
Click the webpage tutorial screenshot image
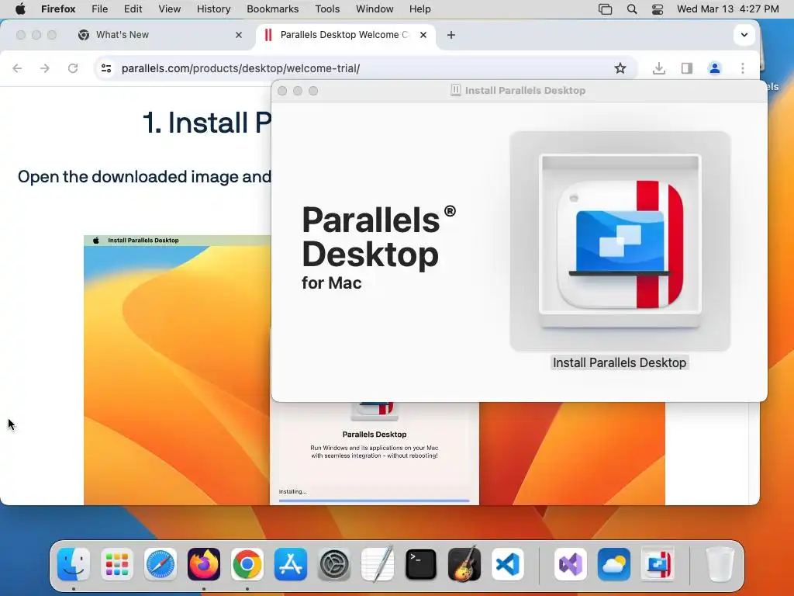click(x=177, y=370)
